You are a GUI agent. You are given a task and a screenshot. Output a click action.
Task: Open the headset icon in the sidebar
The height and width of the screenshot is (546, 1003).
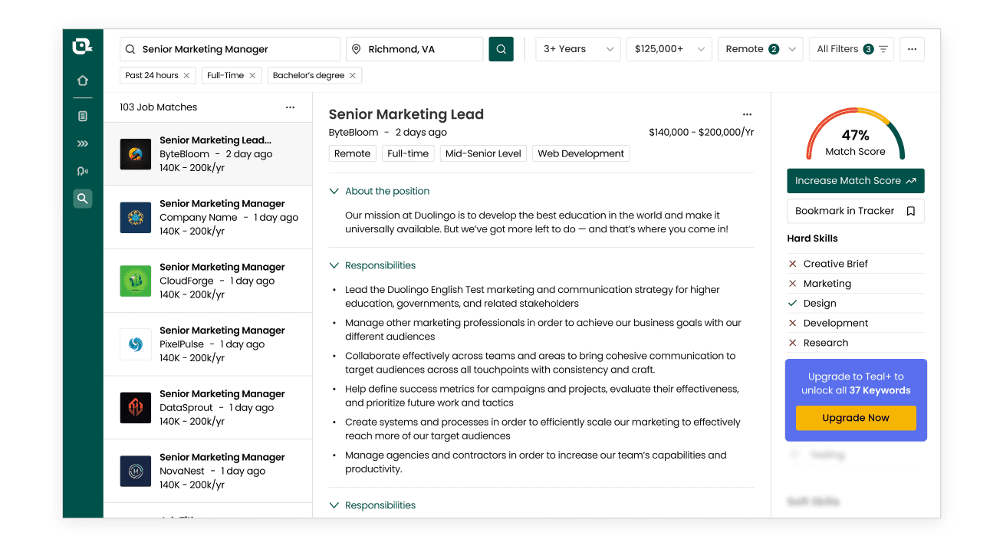[x=83, y=171]
